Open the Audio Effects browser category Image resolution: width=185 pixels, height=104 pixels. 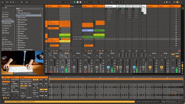[8, 21]
